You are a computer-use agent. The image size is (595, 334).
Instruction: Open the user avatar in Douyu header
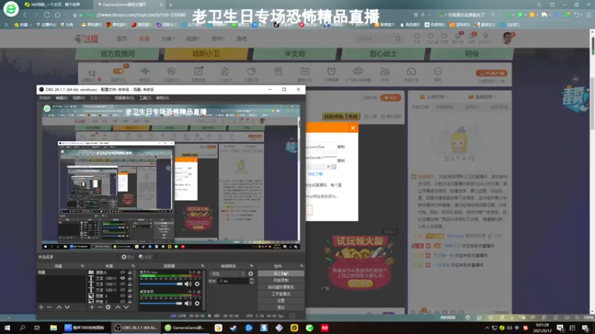click(x=507, y=39)
